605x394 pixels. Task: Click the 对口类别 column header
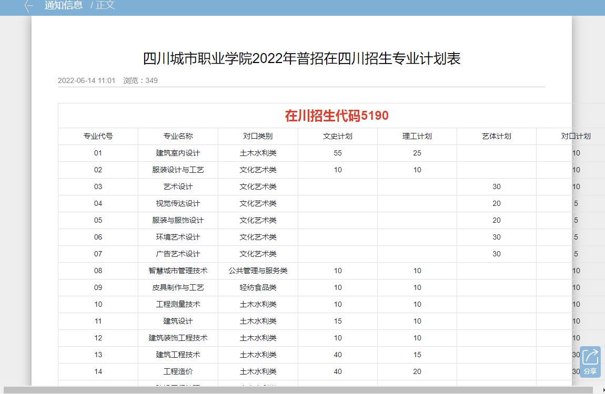(x=258, y=137)
